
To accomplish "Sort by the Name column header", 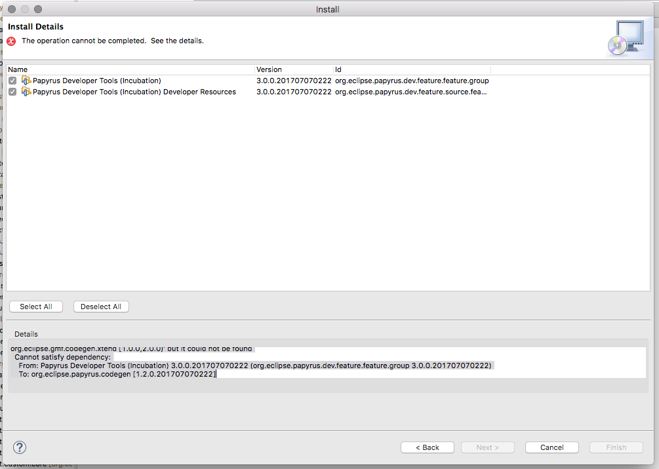I will click(x=130, y=69).
